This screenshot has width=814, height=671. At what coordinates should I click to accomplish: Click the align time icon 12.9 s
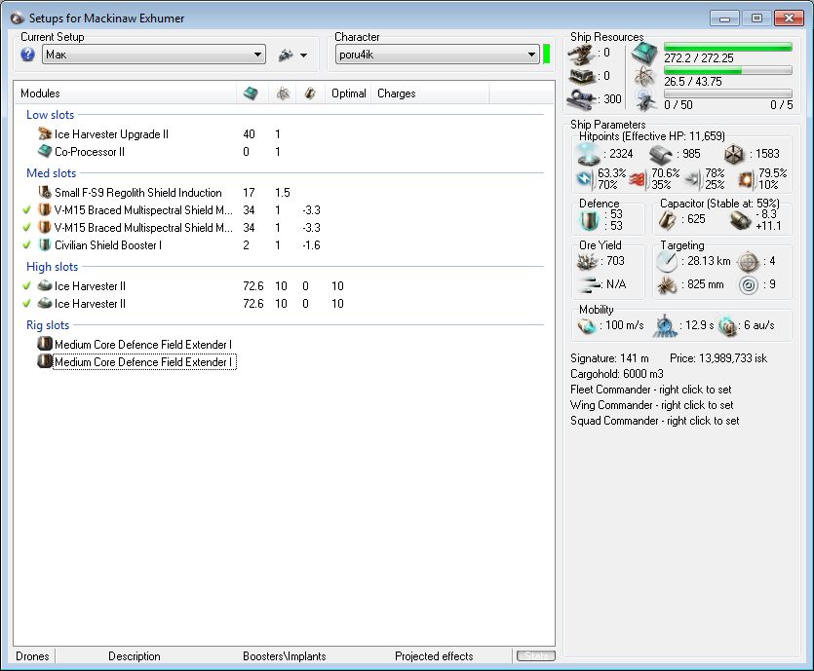[665, 326]
